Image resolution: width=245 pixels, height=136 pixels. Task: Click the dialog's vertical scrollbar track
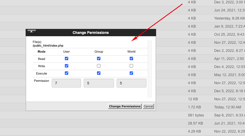tap(150, 69)
